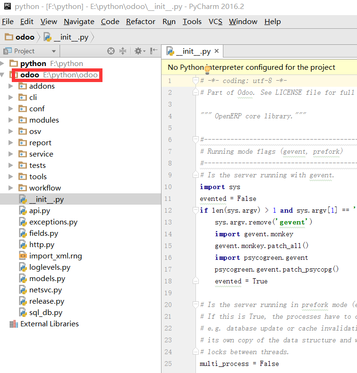Click the fold marker at line 12
The width and height of the screenshot is (357, 373).
pos(195,210)
